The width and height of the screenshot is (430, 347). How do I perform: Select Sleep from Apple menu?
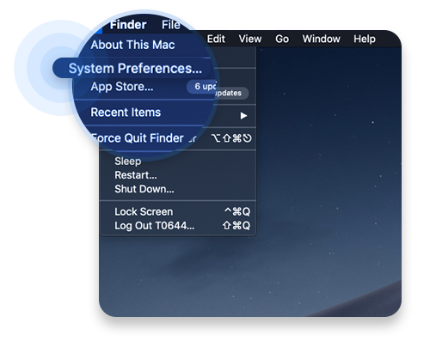click(x=128, y=161)
